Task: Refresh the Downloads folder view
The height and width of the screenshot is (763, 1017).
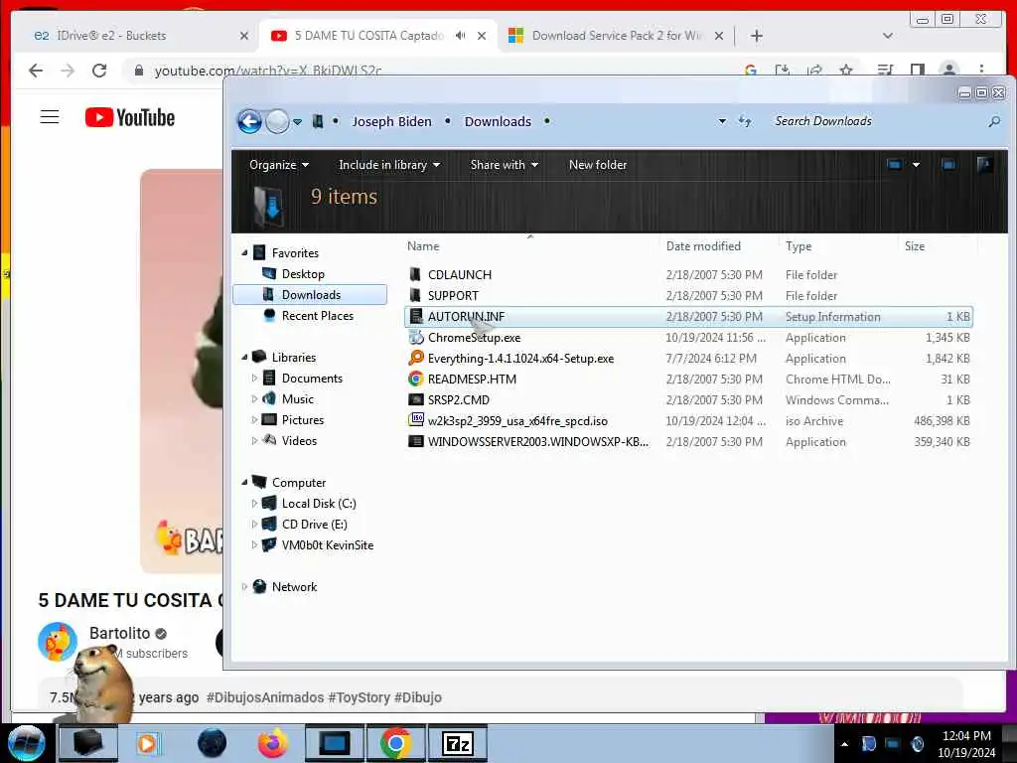Action: click(x=745, y=121)
